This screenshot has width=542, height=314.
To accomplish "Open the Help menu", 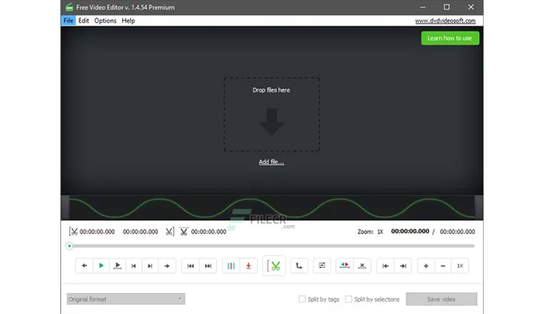I will tap(128, 21).
